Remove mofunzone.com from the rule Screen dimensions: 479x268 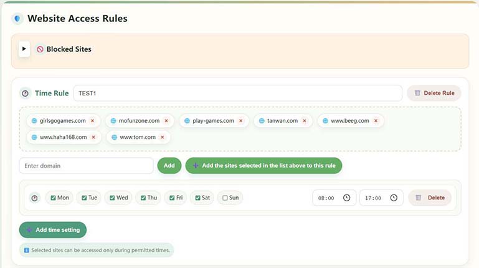[166, 121]
